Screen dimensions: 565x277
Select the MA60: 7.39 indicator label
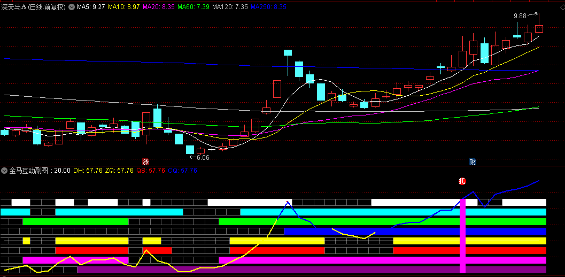click(x=194, y=7)
